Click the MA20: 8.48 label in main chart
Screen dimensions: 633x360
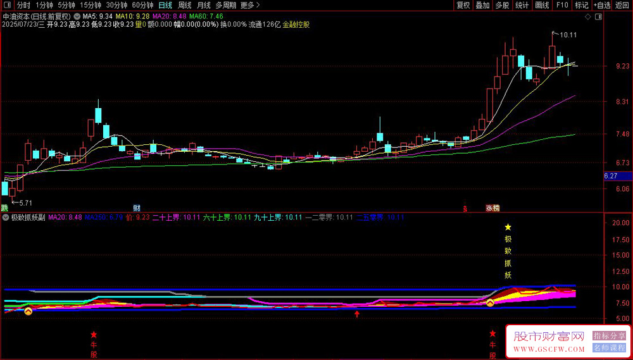click(x=169, y=17)
